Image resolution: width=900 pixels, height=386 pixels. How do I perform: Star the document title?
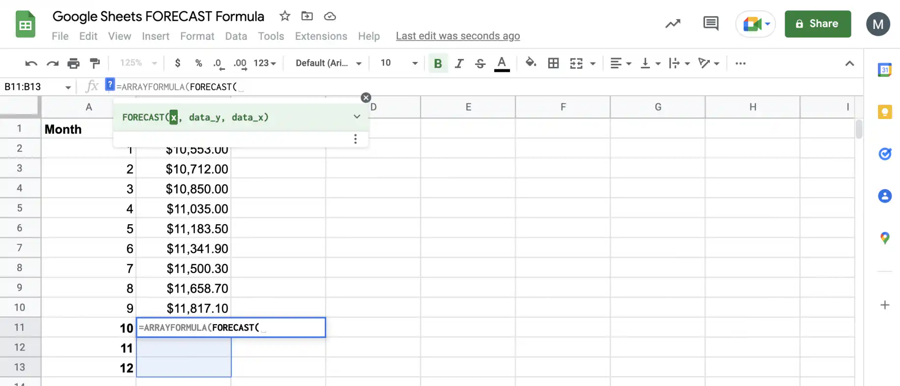pyautogui.click(x=285, y=16)
